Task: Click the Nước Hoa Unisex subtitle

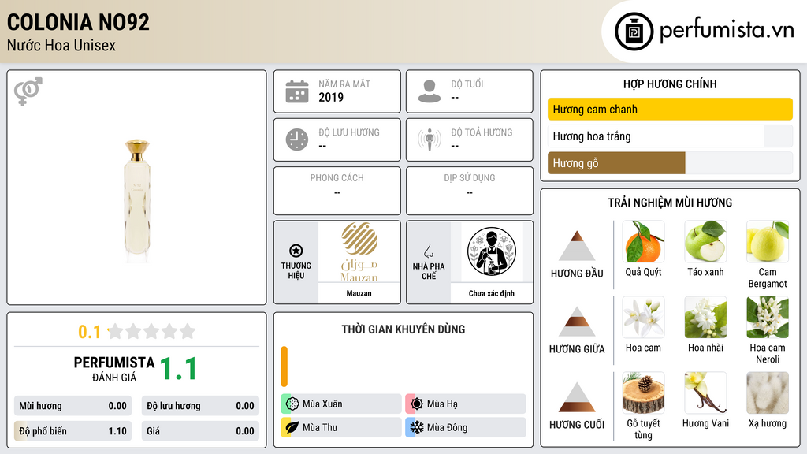Action: (x=61, y=45)
